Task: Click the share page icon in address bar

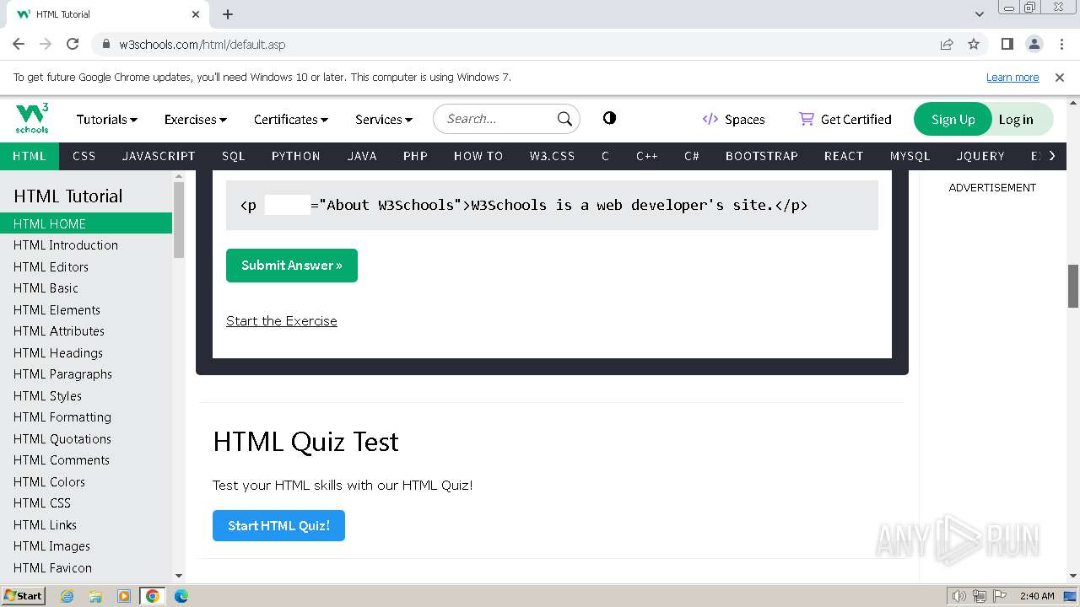Action: pos(947,44)
